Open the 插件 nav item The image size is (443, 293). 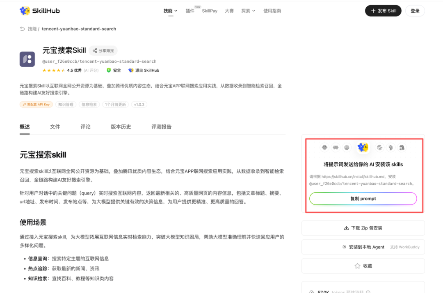(x=190, y=11)
